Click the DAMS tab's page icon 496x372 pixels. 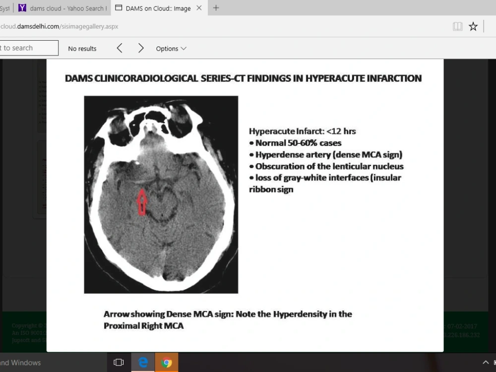[x=118, y=8]
